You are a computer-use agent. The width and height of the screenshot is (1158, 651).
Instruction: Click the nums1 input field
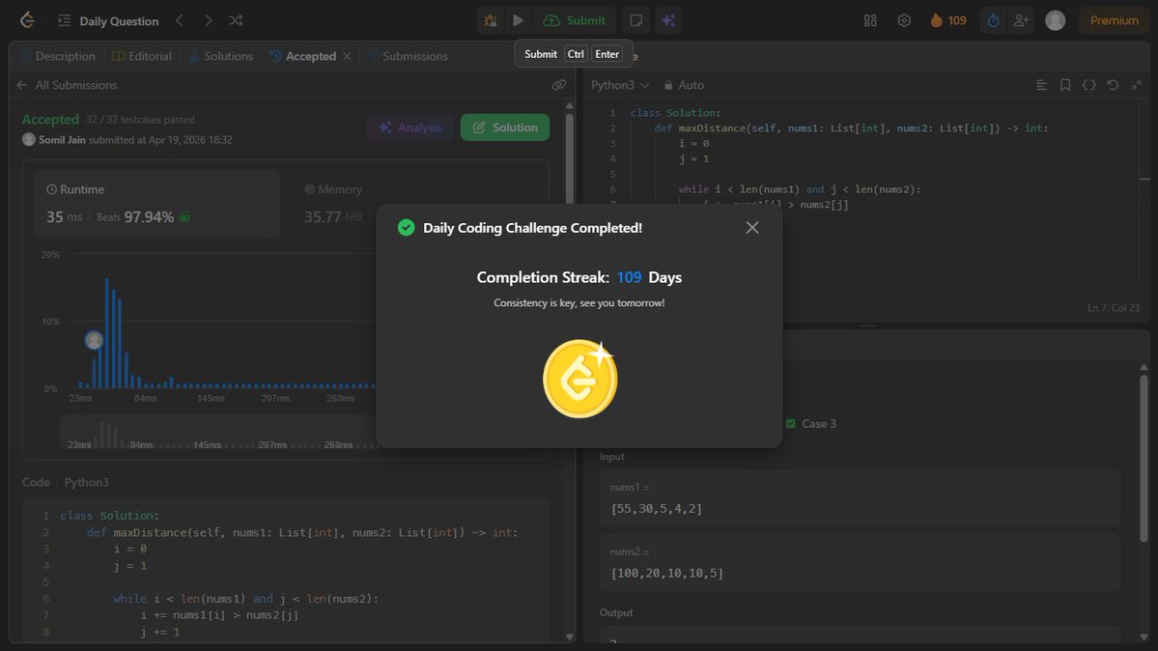click(x=860, y=498)
